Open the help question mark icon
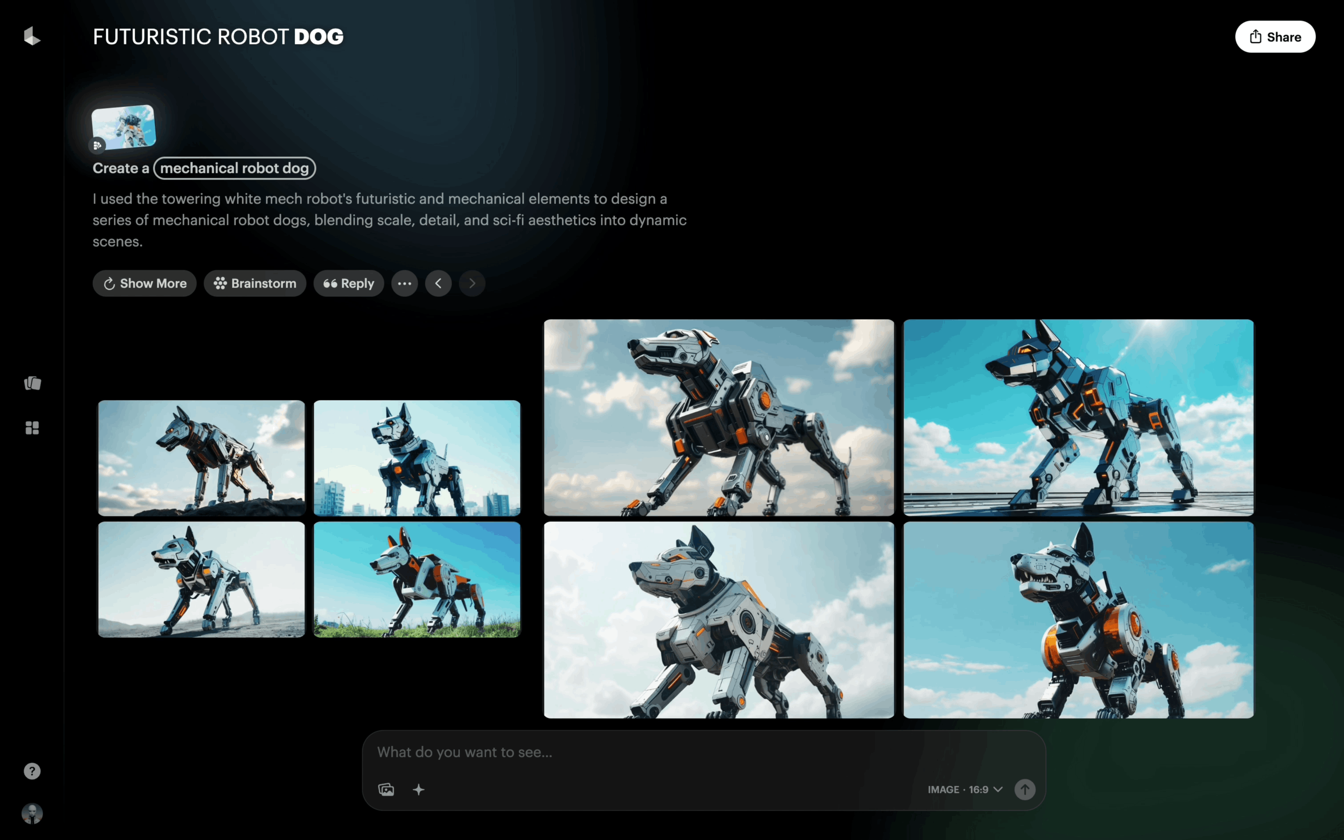The height and width of the screenshot is (840, 1344). point(32,771)
